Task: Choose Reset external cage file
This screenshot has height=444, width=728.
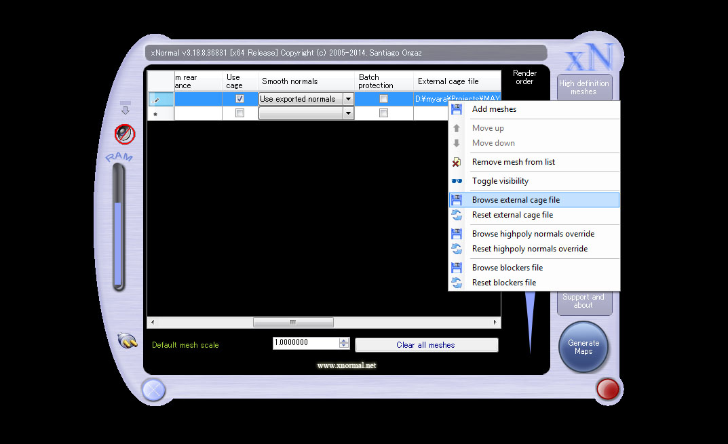Action: click(534, 215)
